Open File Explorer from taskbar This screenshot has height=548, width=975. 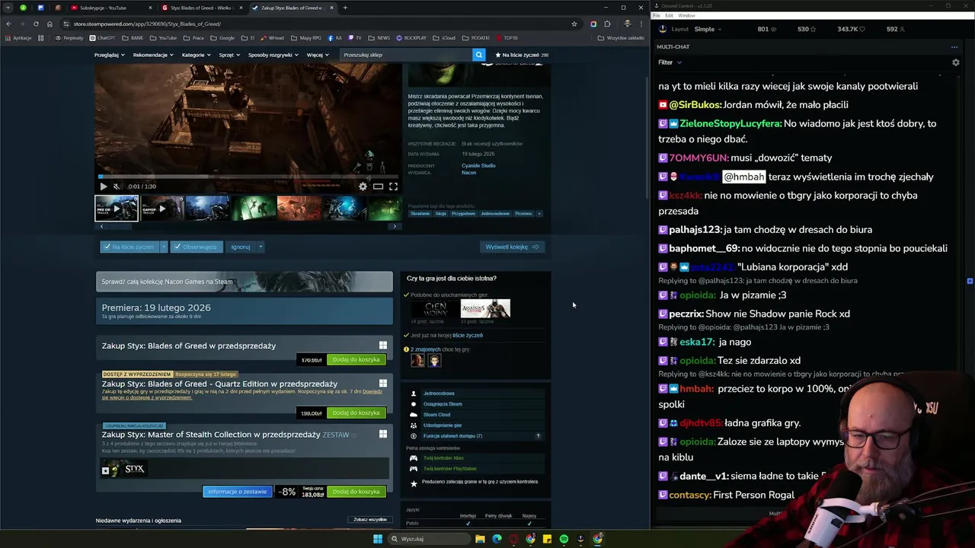coord(480,539)
